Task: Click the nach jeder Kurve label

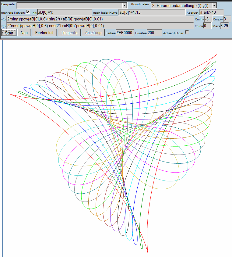Action: coord(106,12)
